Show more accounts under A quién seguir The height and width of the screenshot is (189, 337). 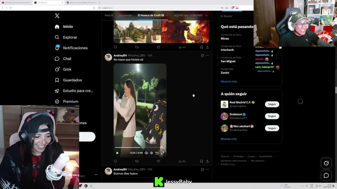pos(229,139)
